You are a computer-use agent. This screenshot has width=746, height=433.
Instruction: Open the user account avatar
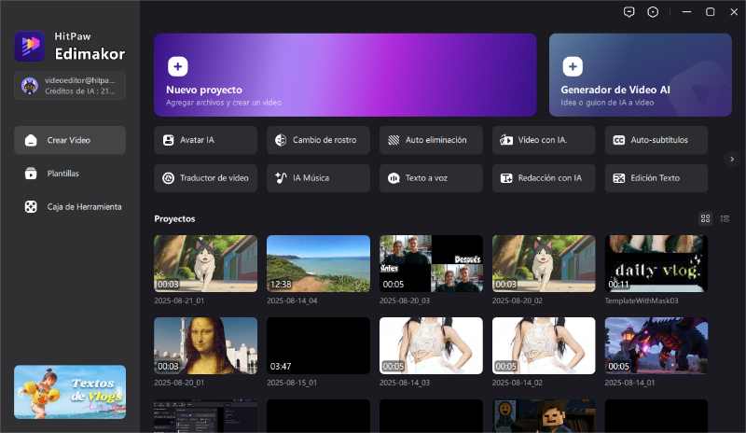[x=30, y=86]
